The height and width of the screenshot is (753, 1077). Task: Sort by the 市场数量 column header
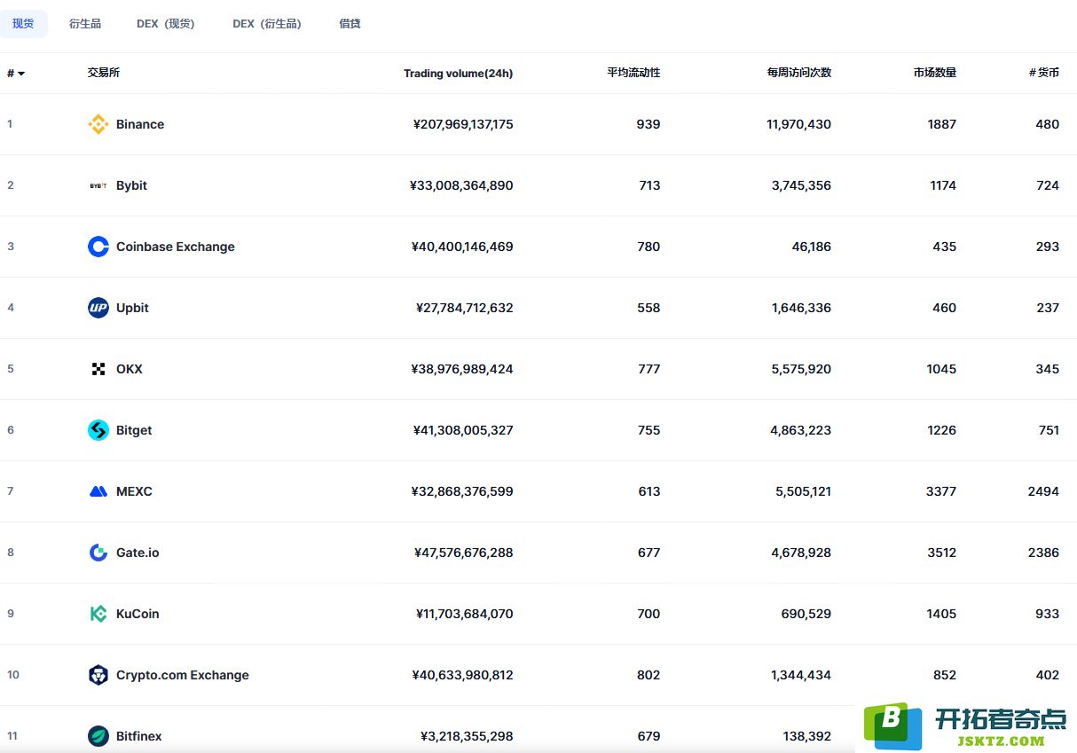coord(935,73)
